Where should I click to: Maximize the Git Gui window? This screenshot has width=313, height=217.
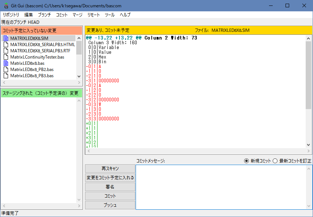[287, 5]
